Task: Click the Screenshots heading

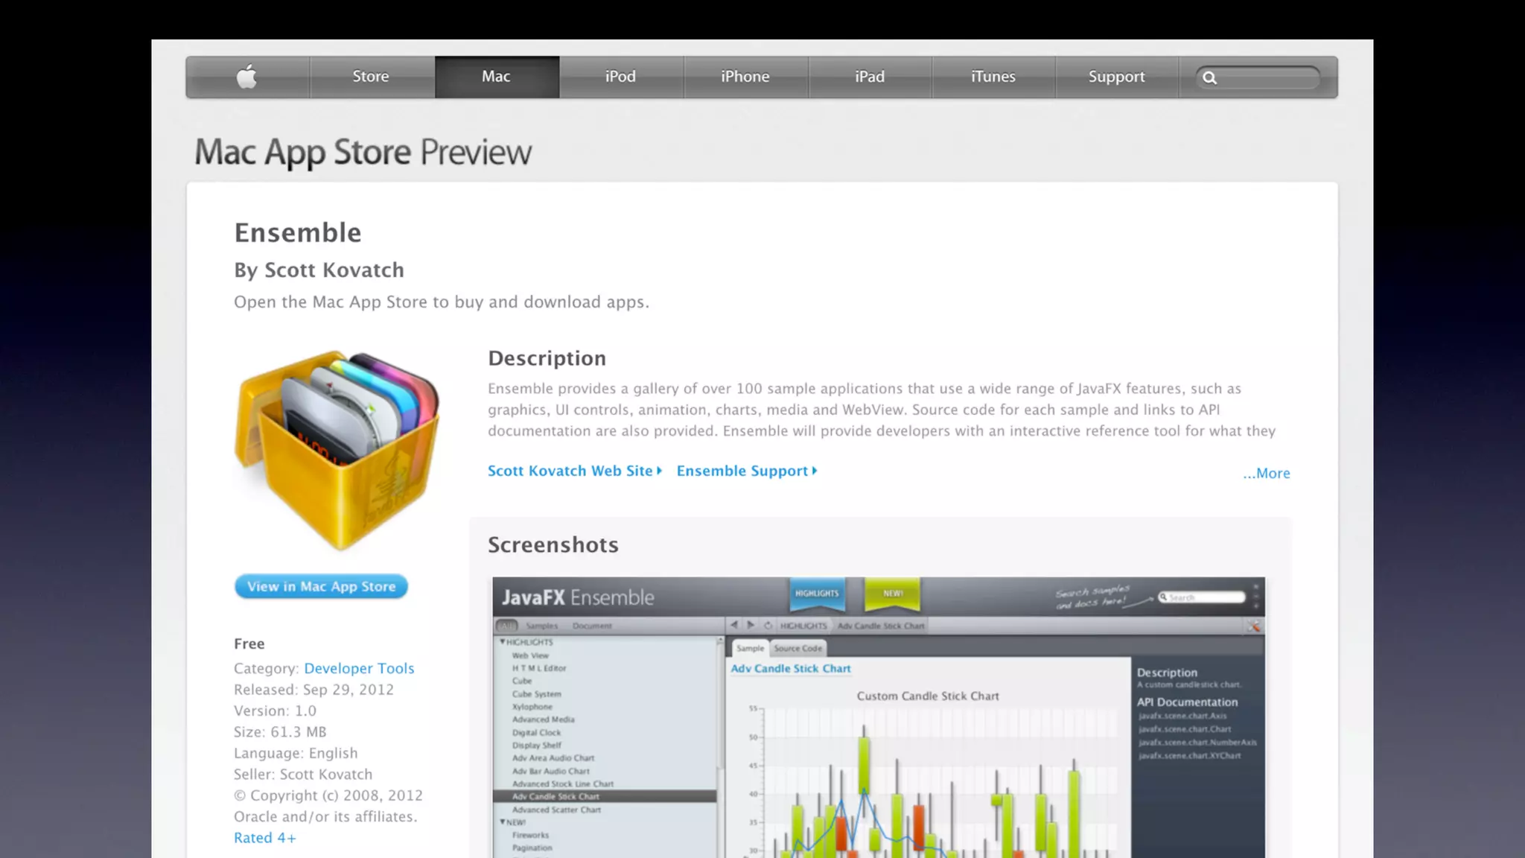Action: [553, 544]
